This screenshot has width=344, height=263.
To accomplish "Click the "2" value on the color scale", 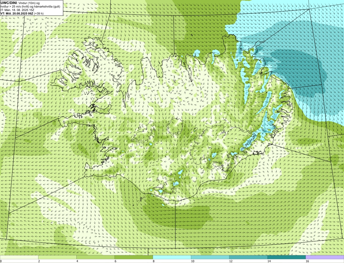I will pos(39,261).
